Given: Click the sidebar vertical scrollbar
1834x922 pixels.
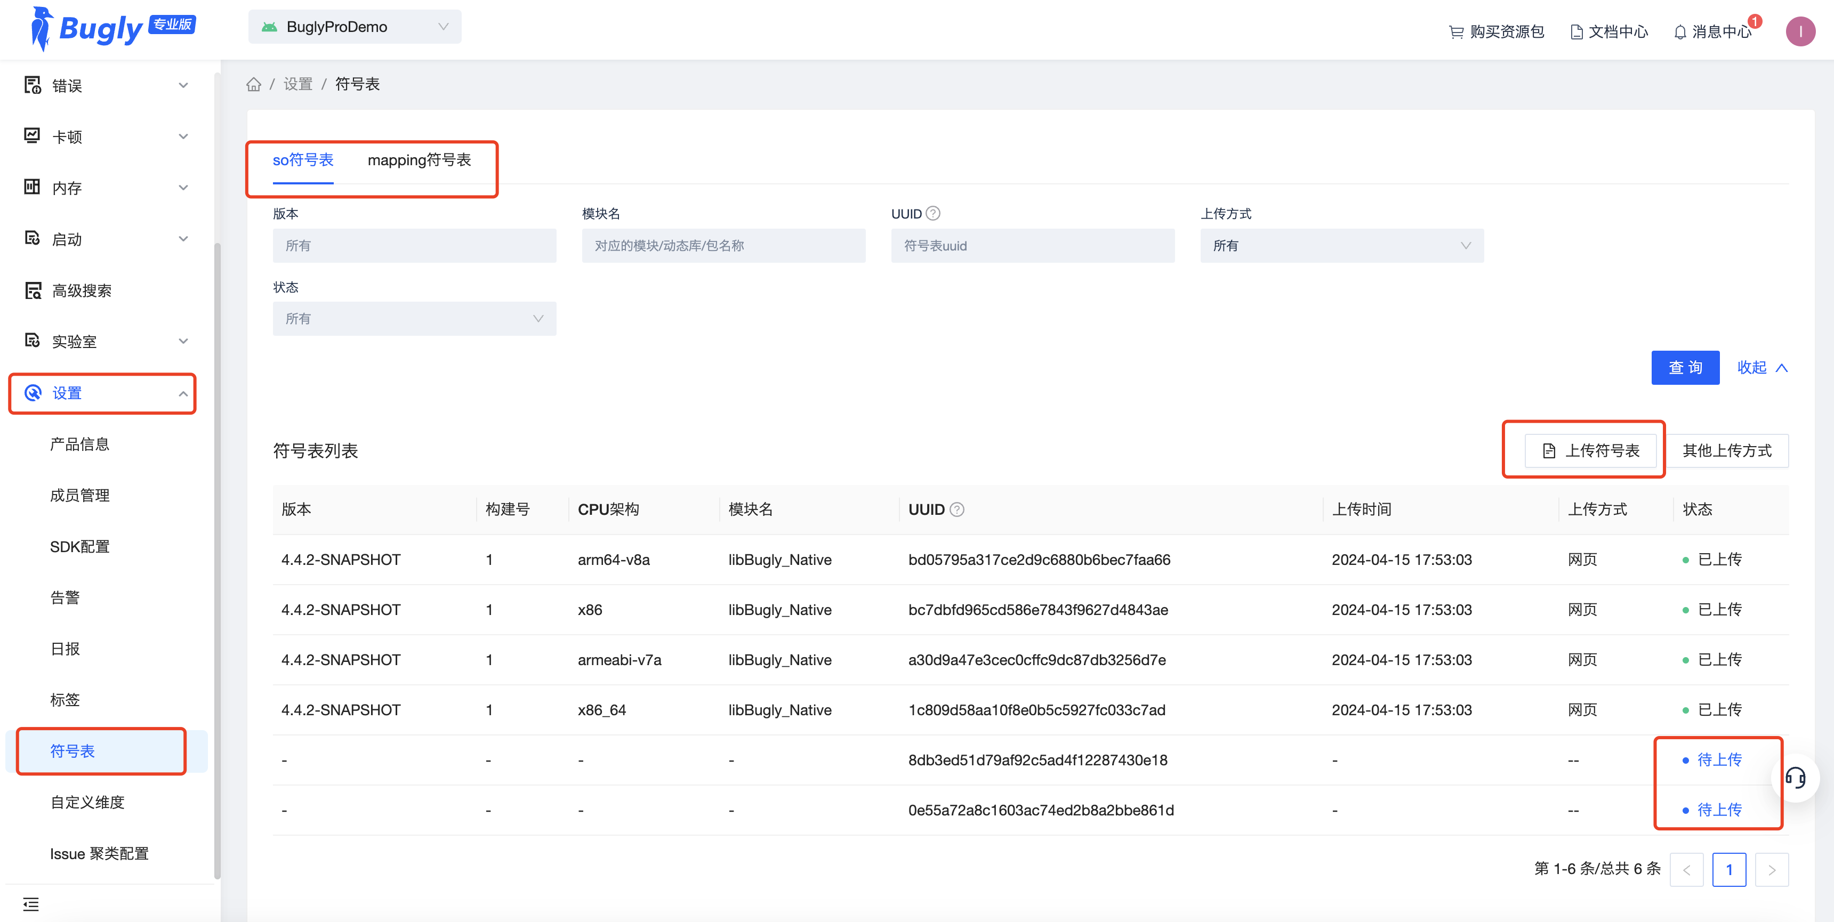Looking at the screenshot, I should [216, 560].
